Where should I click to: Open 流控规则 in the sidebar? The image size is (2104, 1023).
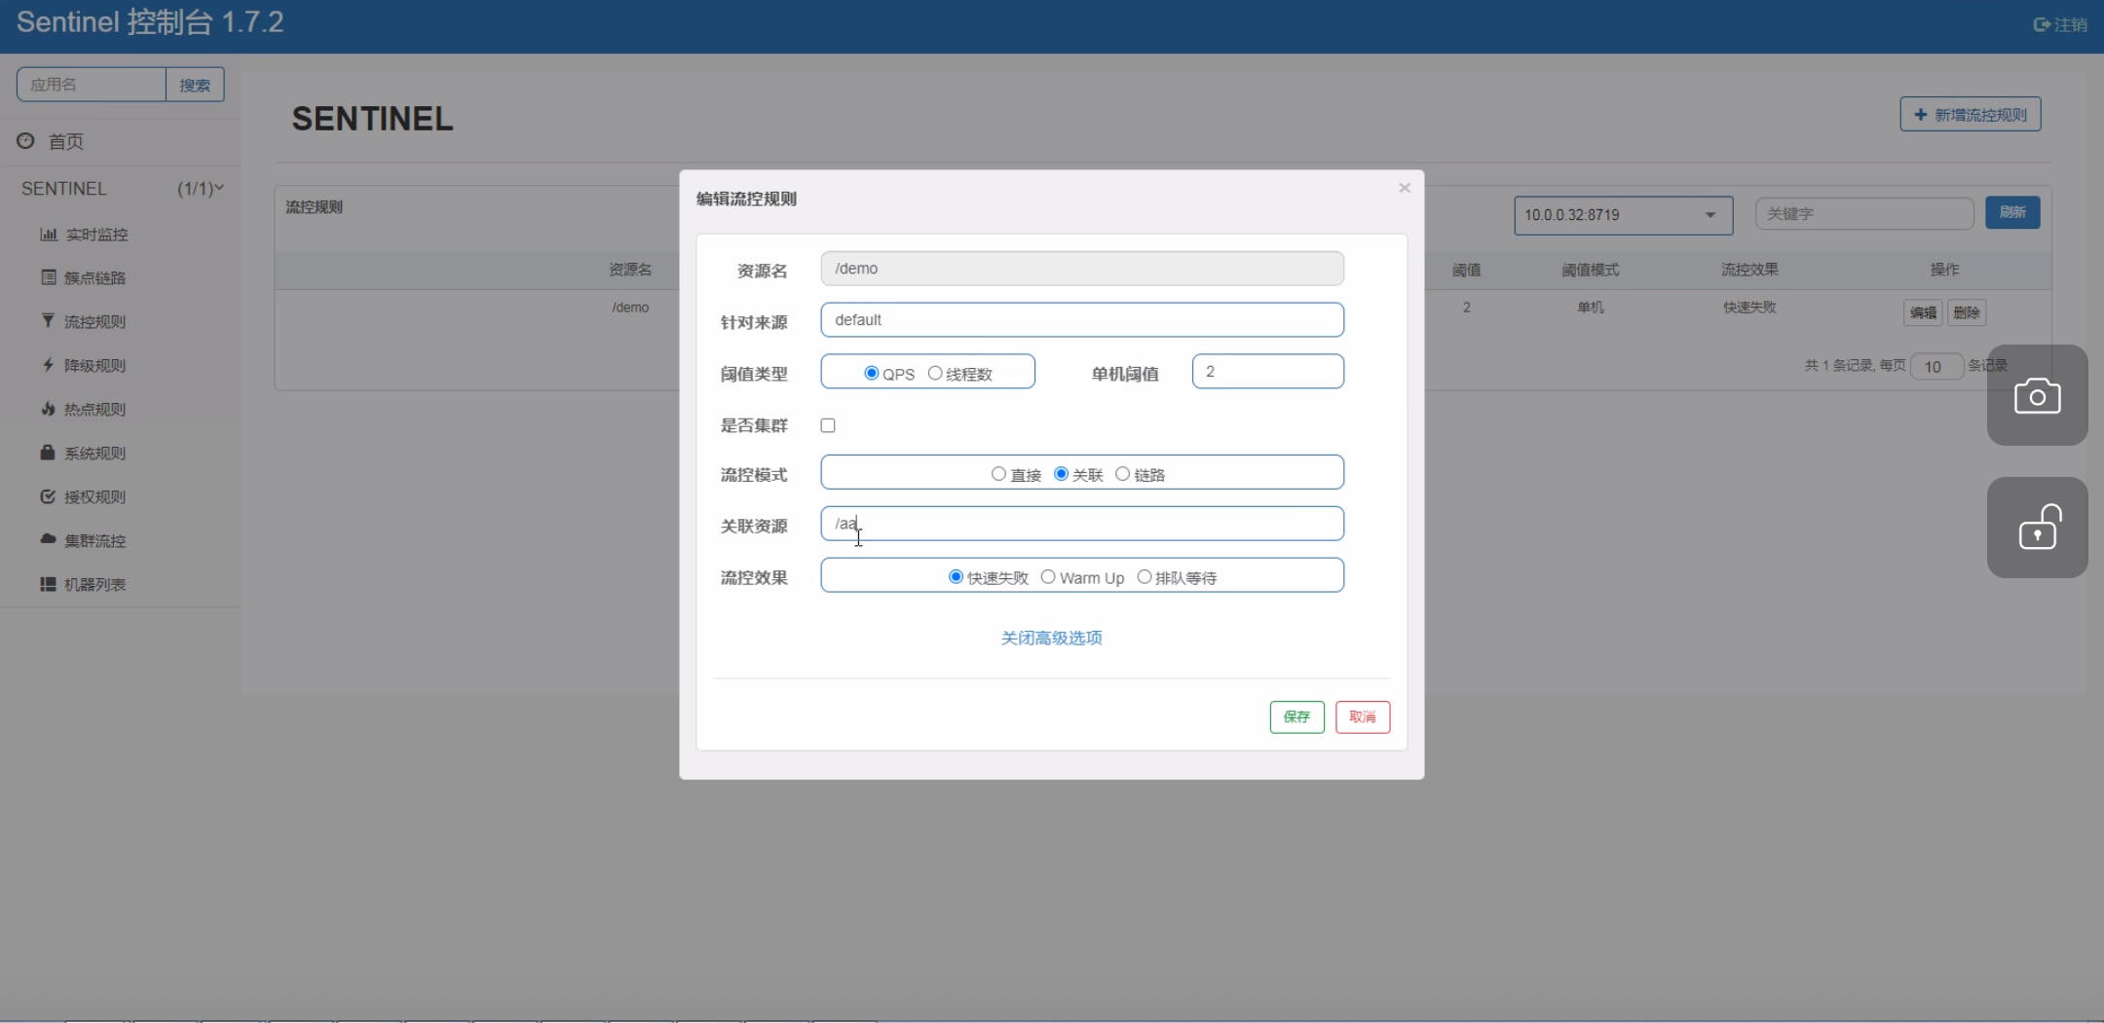pos(94,322)
